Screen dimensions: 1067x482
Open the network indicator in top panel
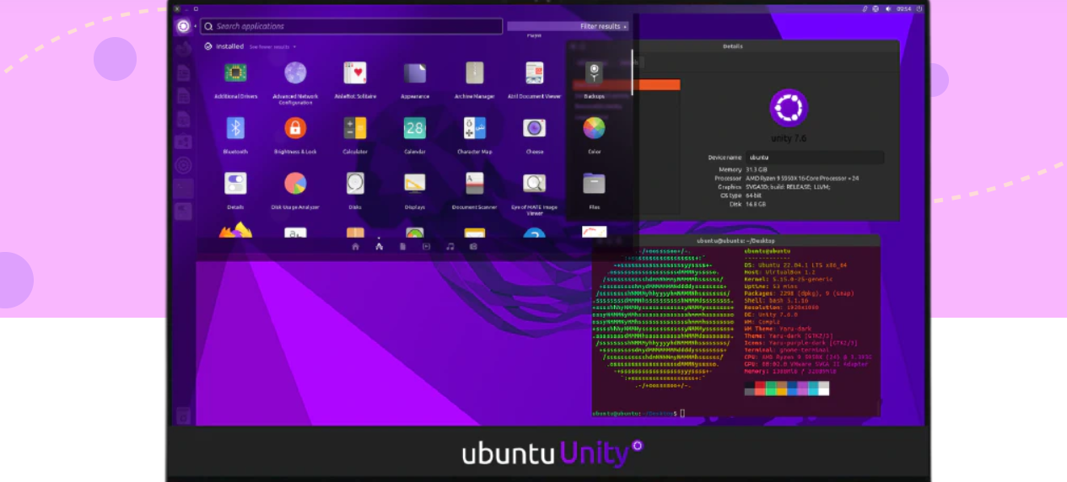point(876,8)
